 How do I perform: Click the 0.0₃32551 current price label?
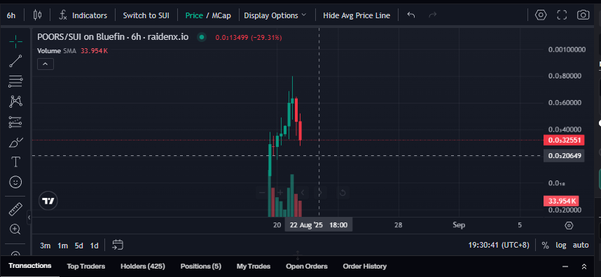pyautogui.click(x=564, y=140)
